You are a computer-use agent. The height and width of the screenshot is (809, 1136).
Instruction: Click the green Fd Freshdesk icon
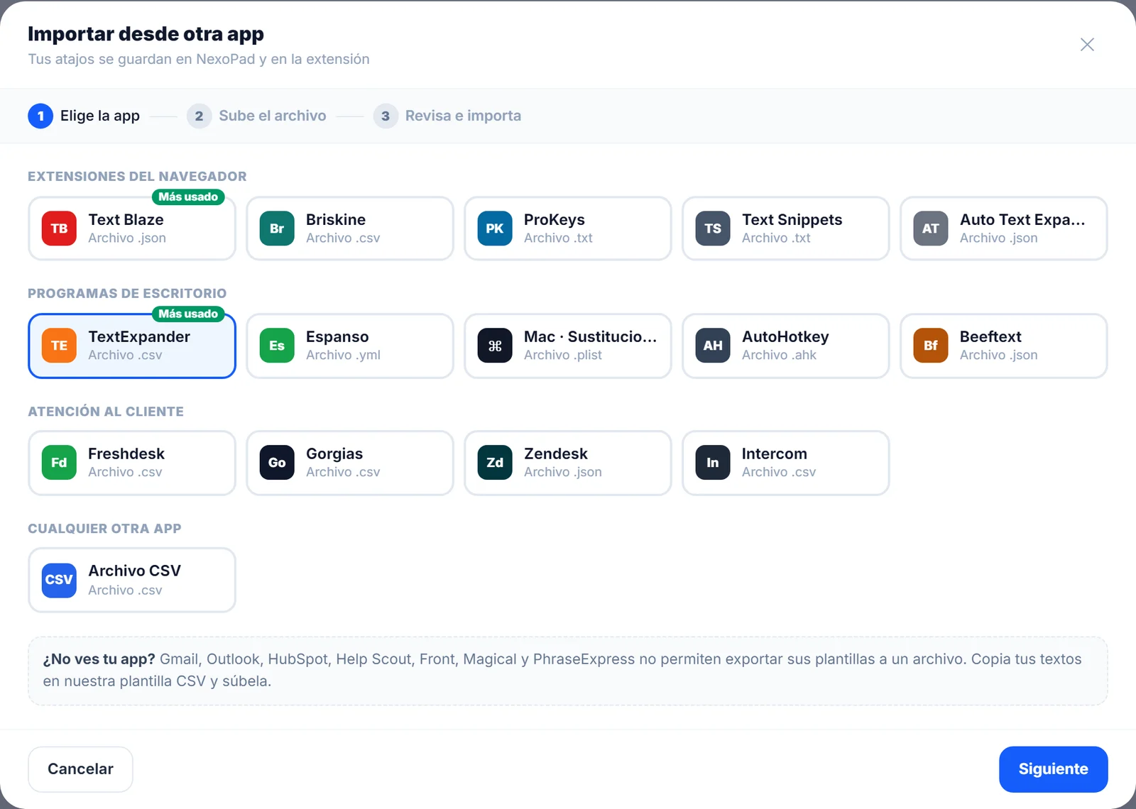coord(59,463)
